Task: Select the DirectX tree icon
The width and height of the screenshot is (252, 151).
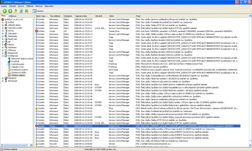Action: coord(6,45)
